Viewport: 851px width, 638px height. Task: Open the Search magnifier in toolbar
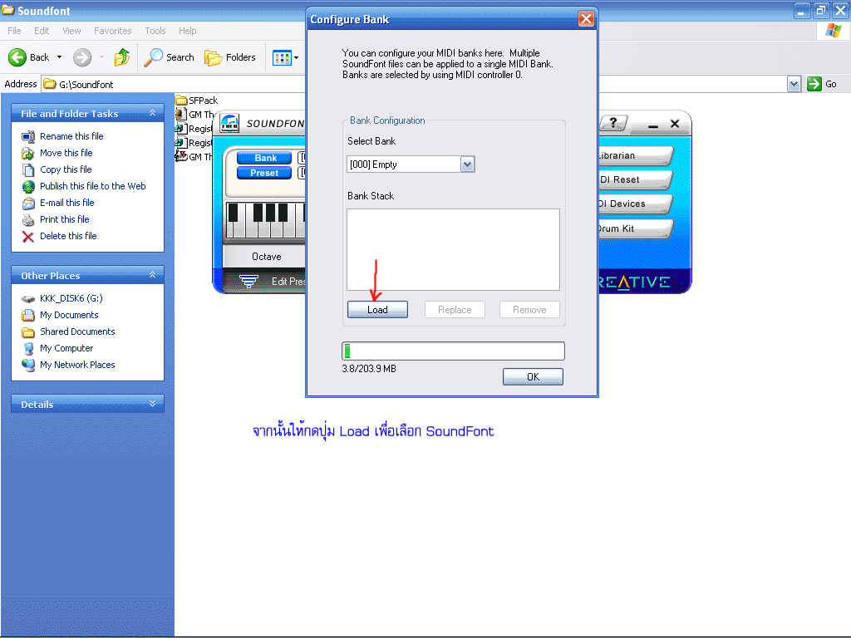154,57
